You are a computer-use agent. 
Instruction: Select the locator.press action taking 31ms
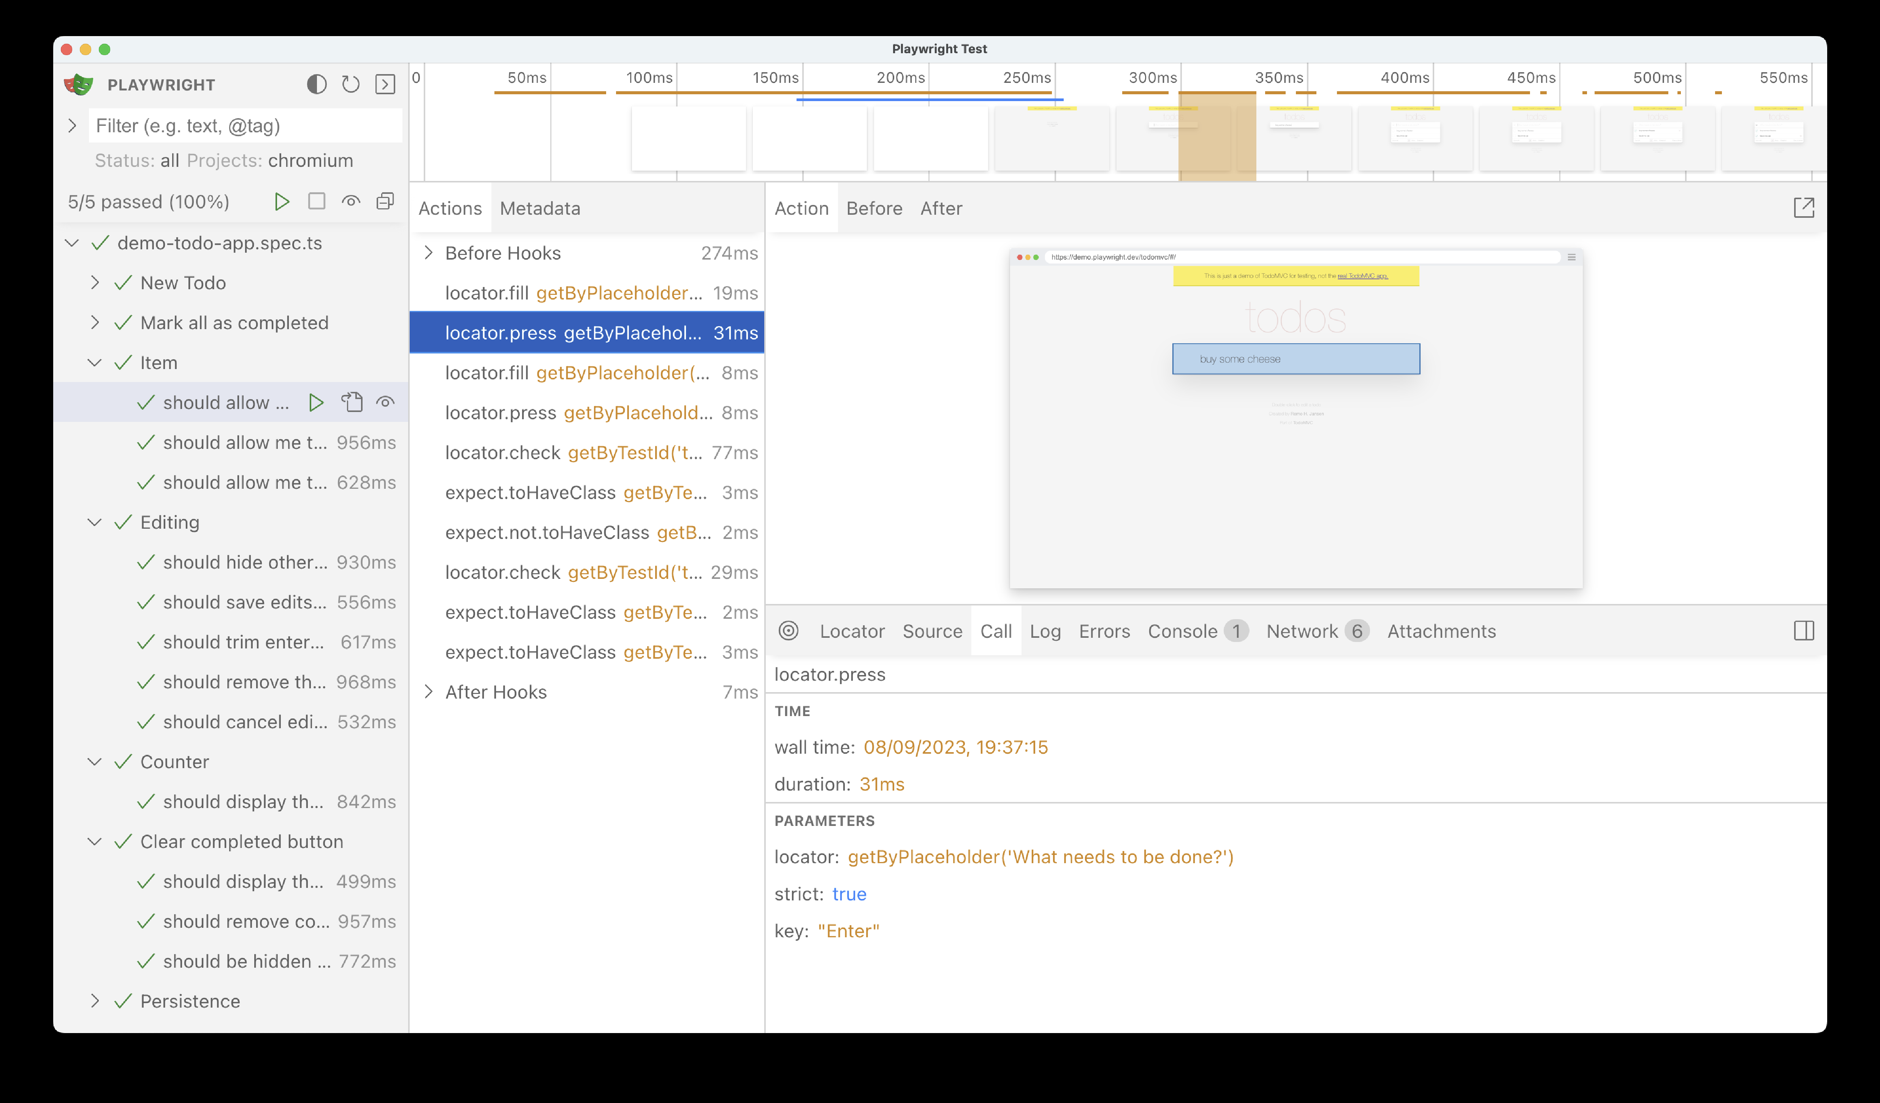[x=587, y=333]
